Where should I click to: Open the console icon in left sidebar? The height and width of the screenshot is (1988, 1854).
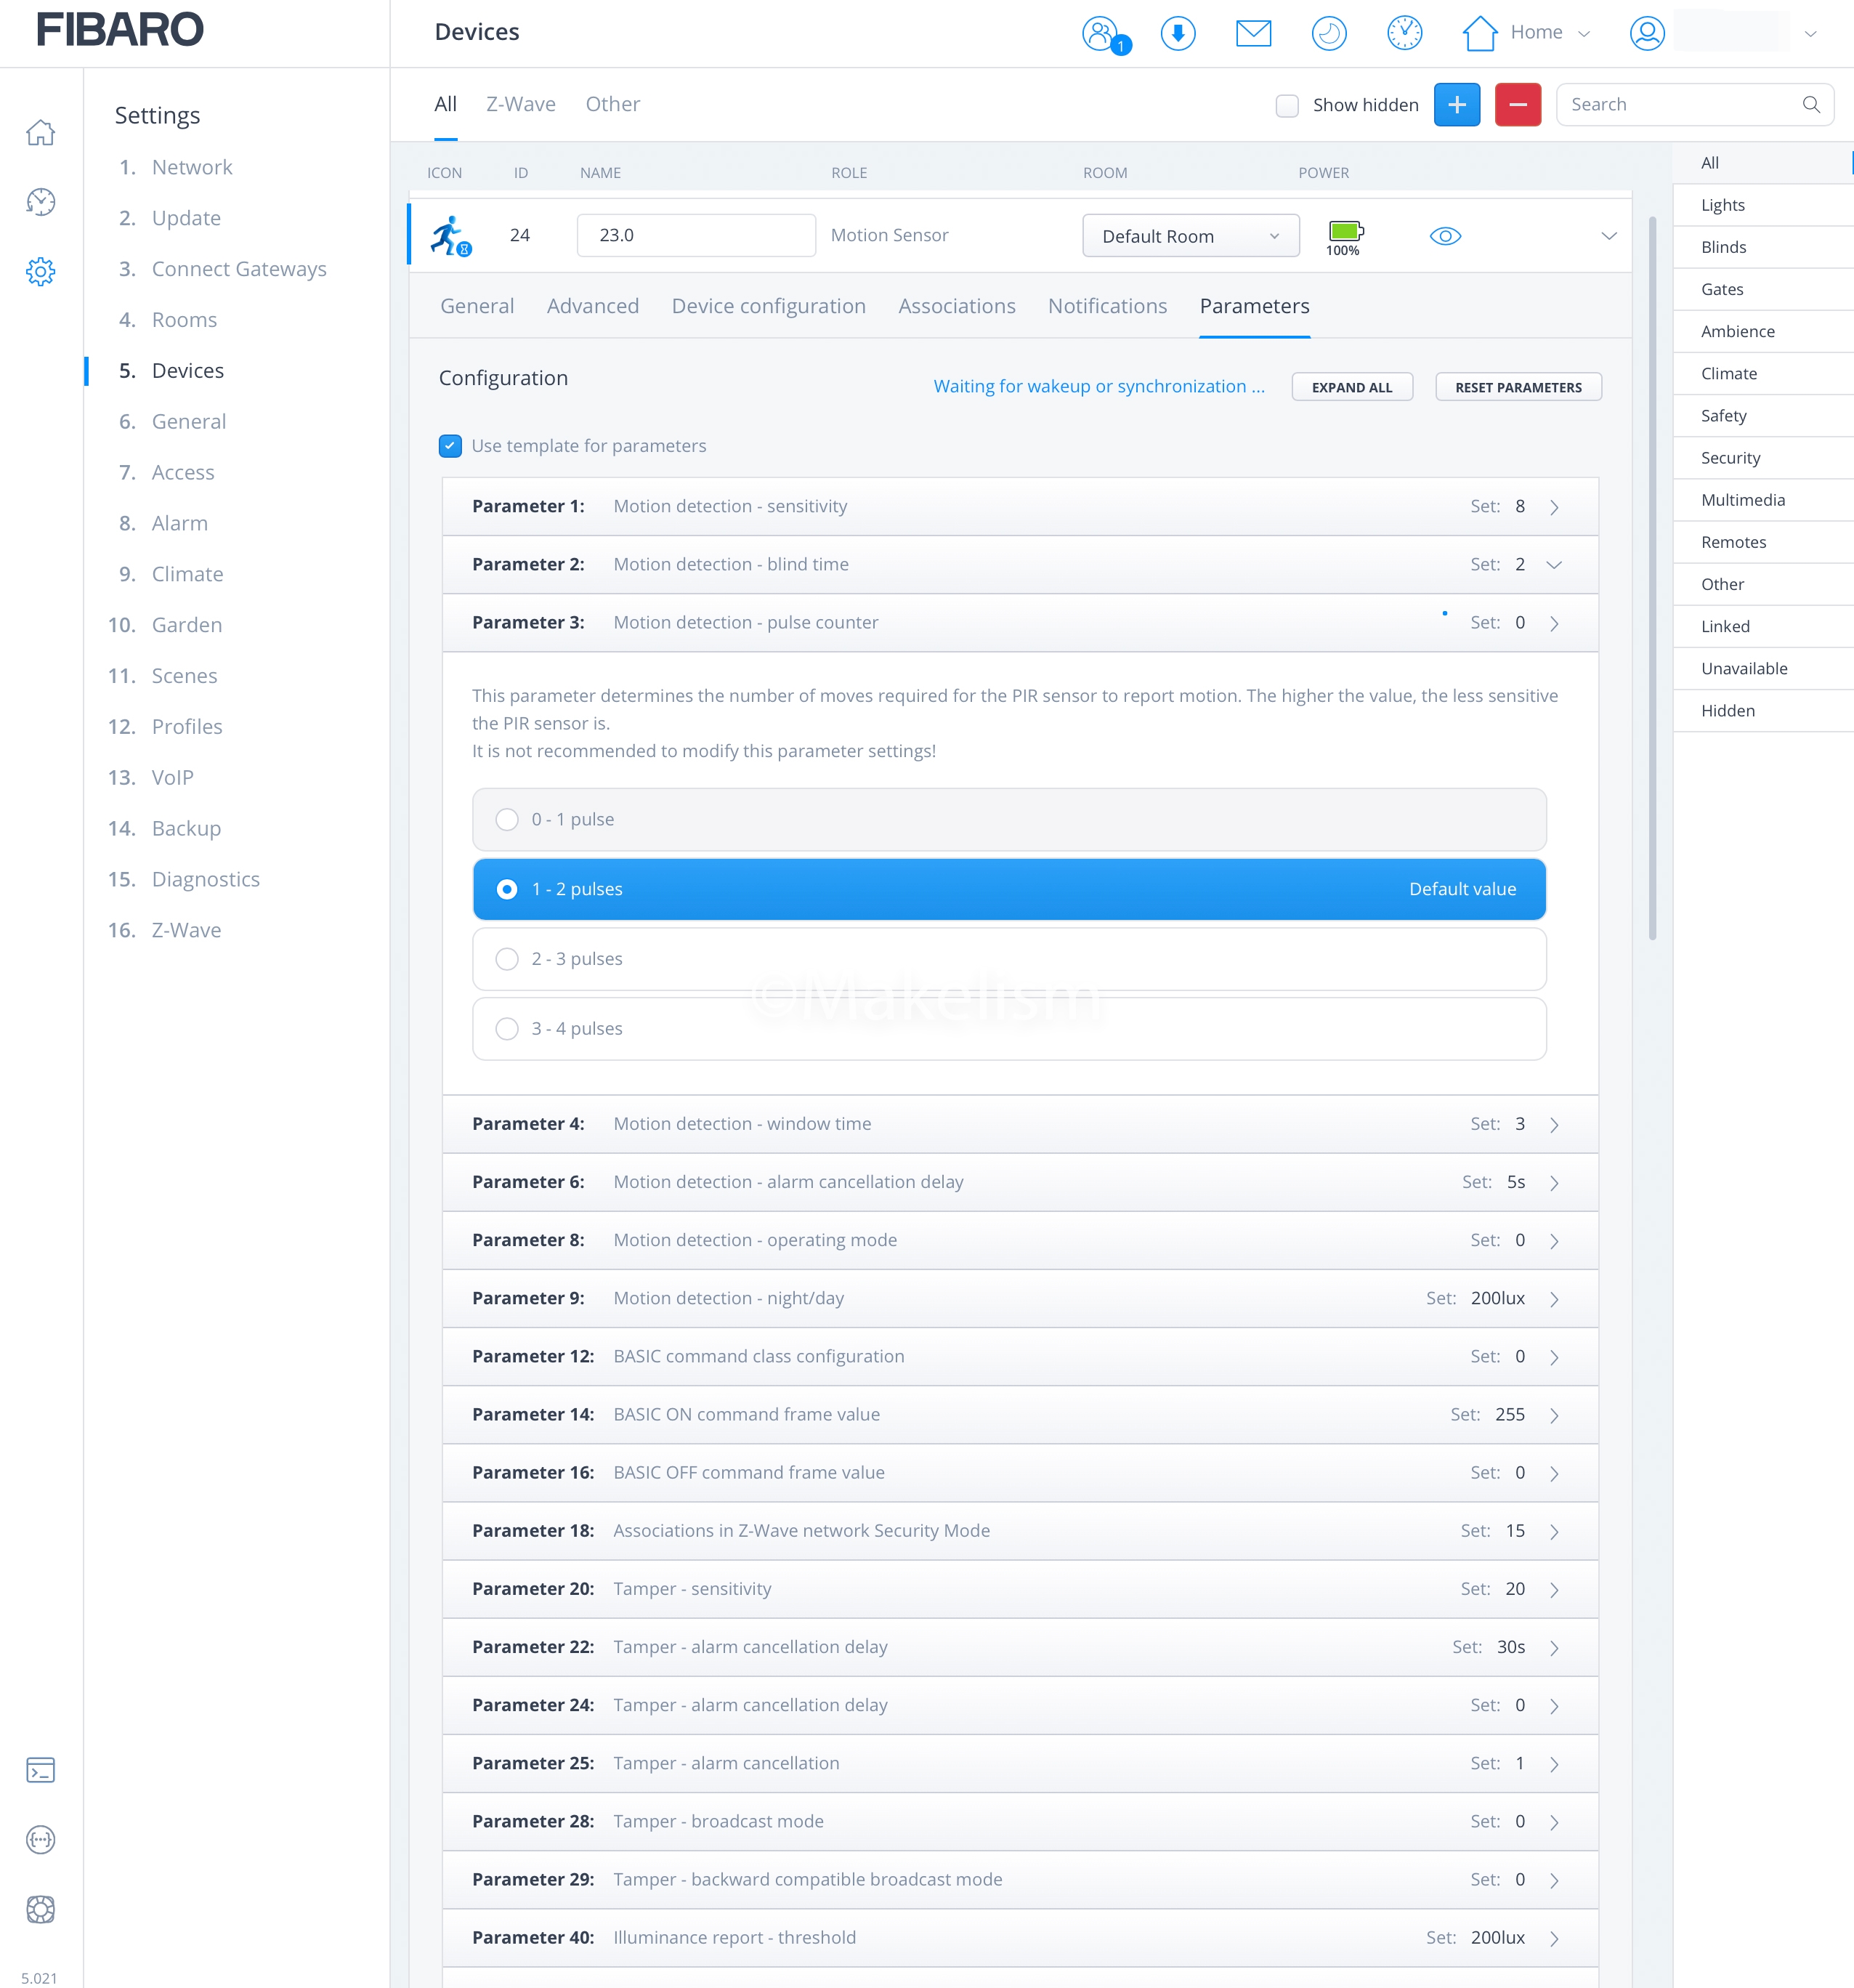pyautogui.click(x=41, y=1770)
